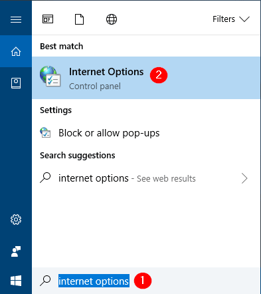
Task: Click the magnifier icon beside search suggestion
Action: (45, 178)
